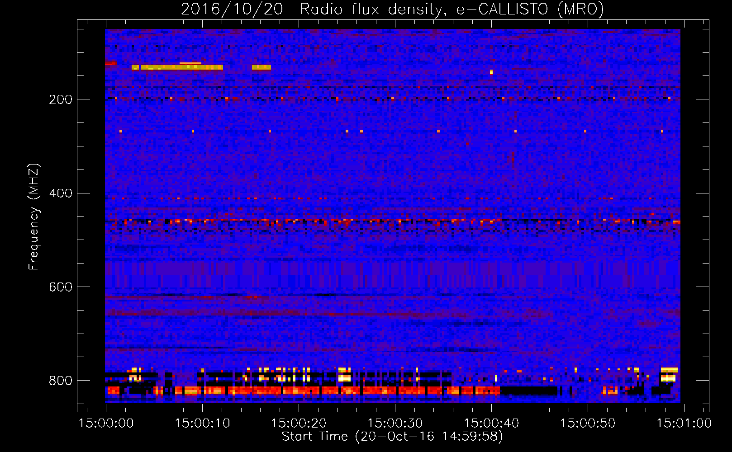The height and width of the screenshot is (452, 732).
Task: Click the 'Start Time (20-Oct-16 14:59:58)' x-axis label
Action: tap(392, 437)
